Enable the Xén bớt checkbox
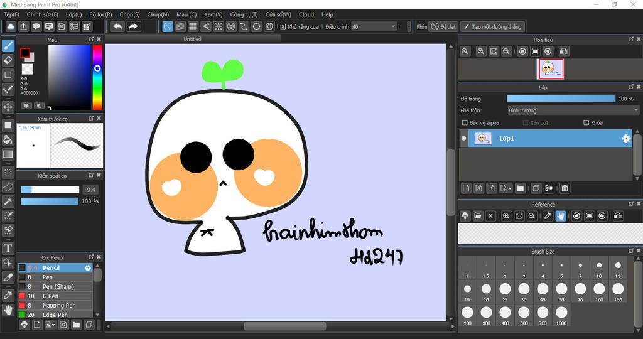The height and width of the screenshot is (339, 643). click(526, 122)
